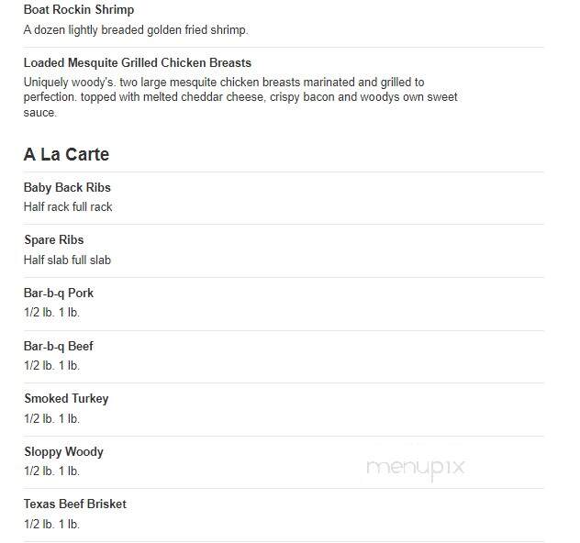Click the Half slab full slab text
Viewport: 580px width, 543px height.
(x=67, y=260)
